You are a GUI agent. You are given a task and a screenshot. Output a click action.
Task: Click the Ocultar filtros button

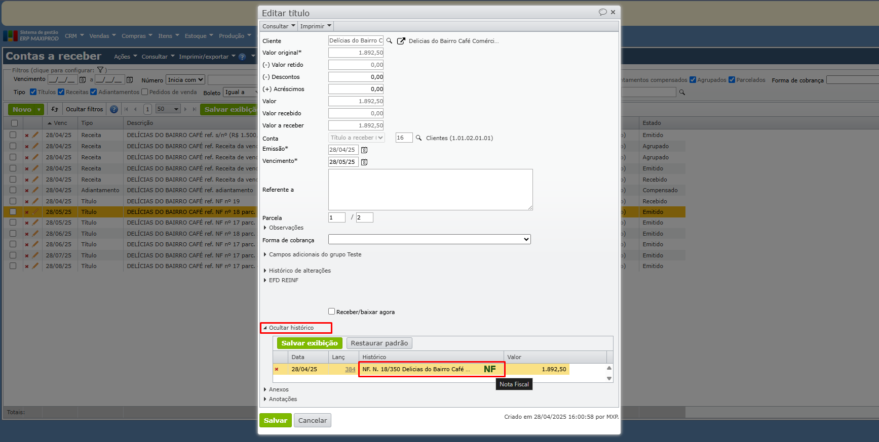coord(84,109)
